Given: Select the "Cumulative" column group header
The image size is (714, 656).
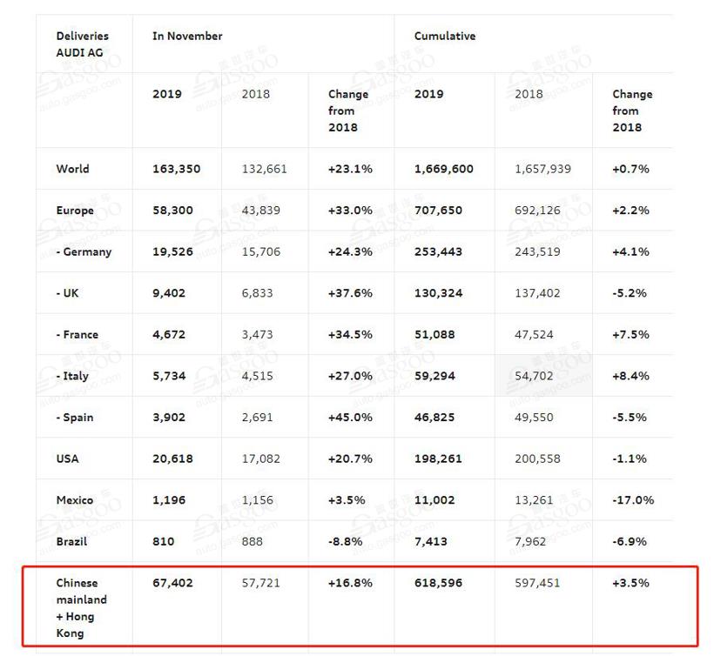Looking at the screenshot, I should click(445, 37).
